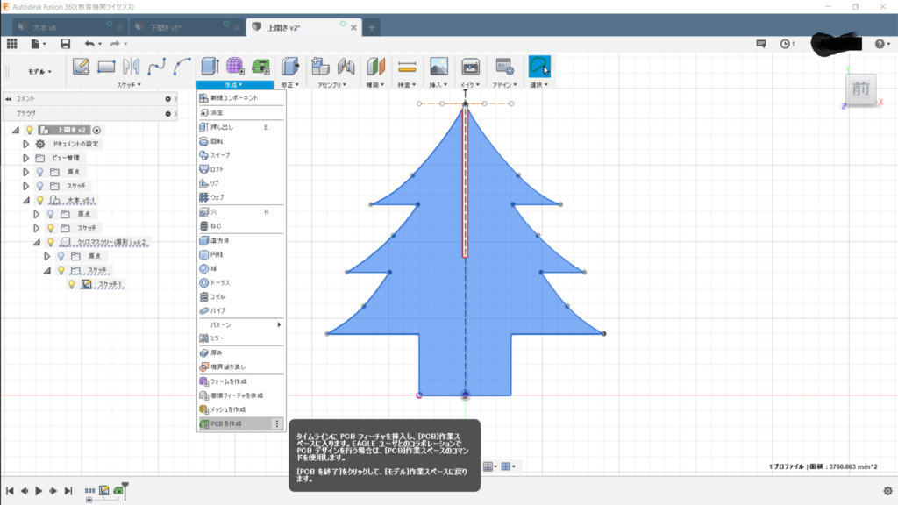This screenshot has height=505, width=898.
Task: Open the 修正 dropdown menu
Action: click(x=289, y=85)
